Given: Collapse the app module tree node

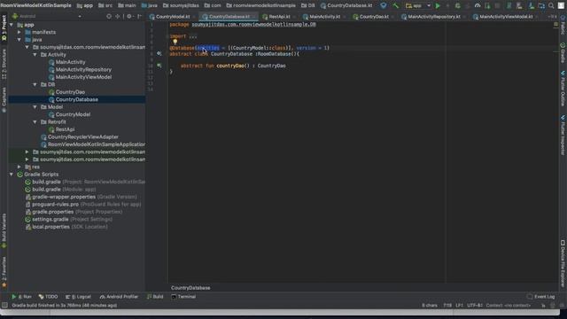Looking at the screenshot, I should (x=12, y=25).
